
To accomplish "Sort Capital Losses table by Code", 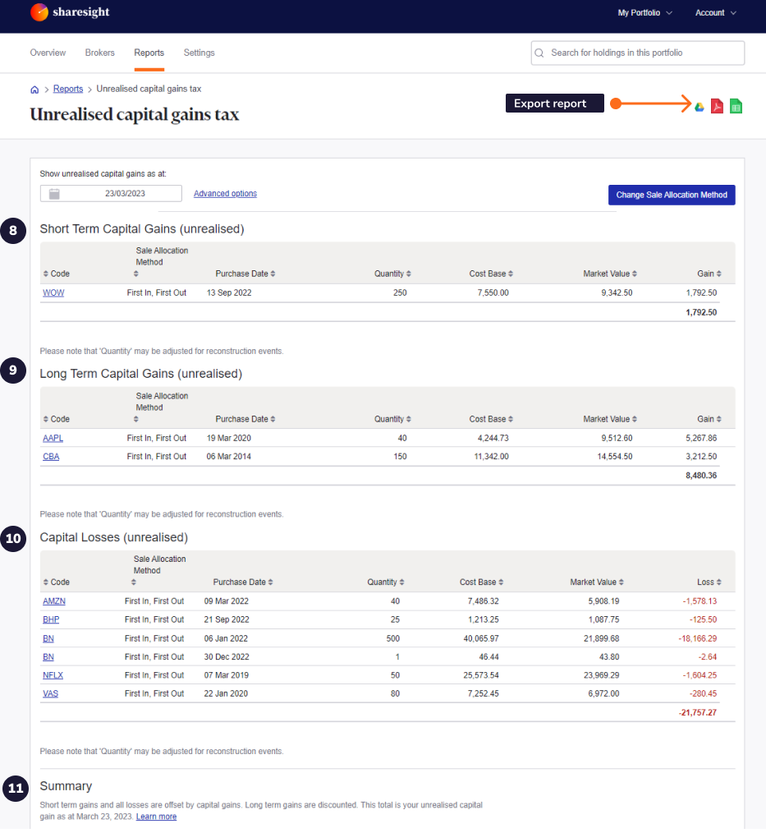I will 57,582.
